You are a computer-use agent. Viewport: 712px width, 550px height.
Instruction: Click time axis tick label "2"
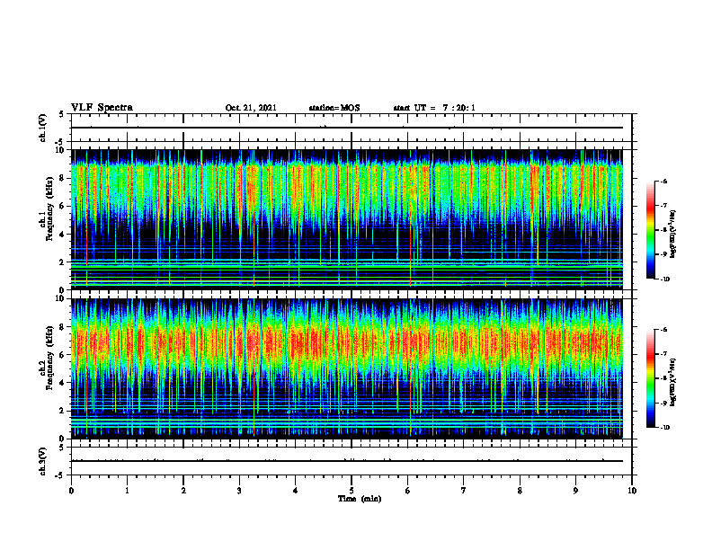coord(183,491)
